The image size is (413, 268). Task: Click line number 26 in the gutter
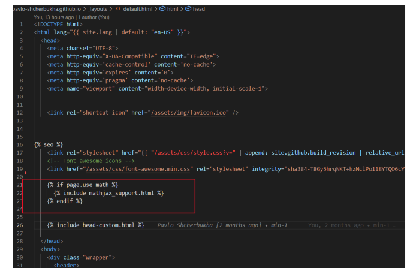click(20, 225)
